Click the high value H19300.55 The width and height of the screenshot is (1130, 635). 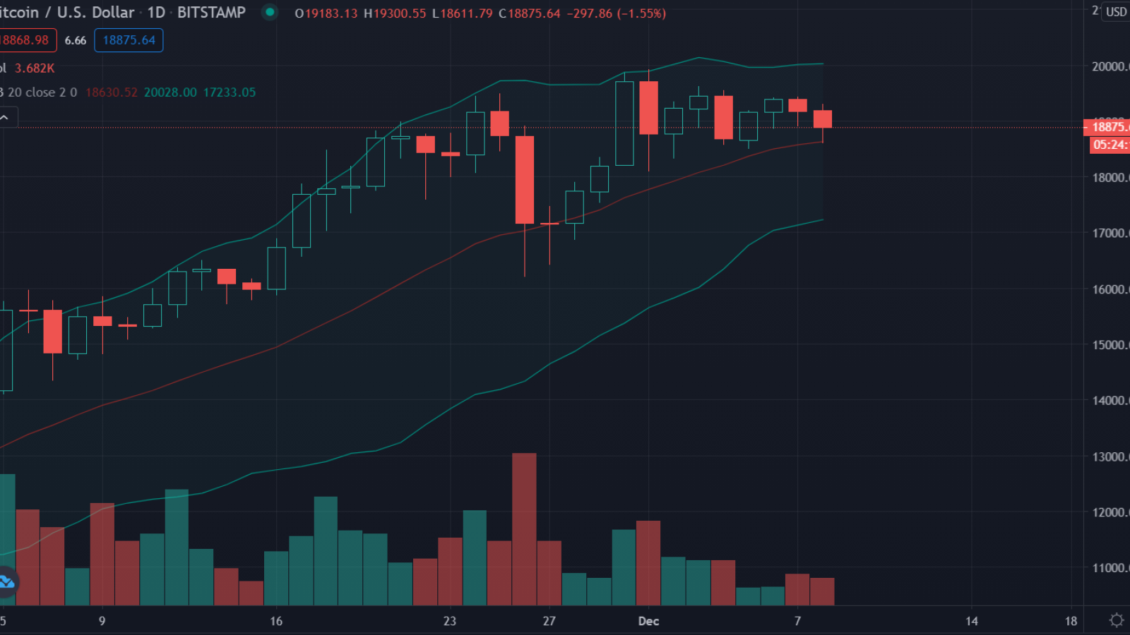395,13
